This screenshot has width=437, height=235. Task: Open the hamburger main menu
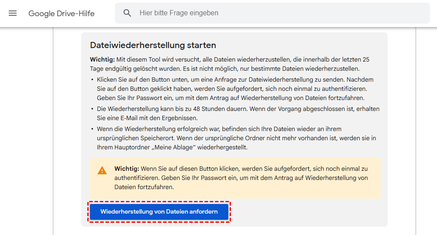pyautogui.click(x=13, y=13)
